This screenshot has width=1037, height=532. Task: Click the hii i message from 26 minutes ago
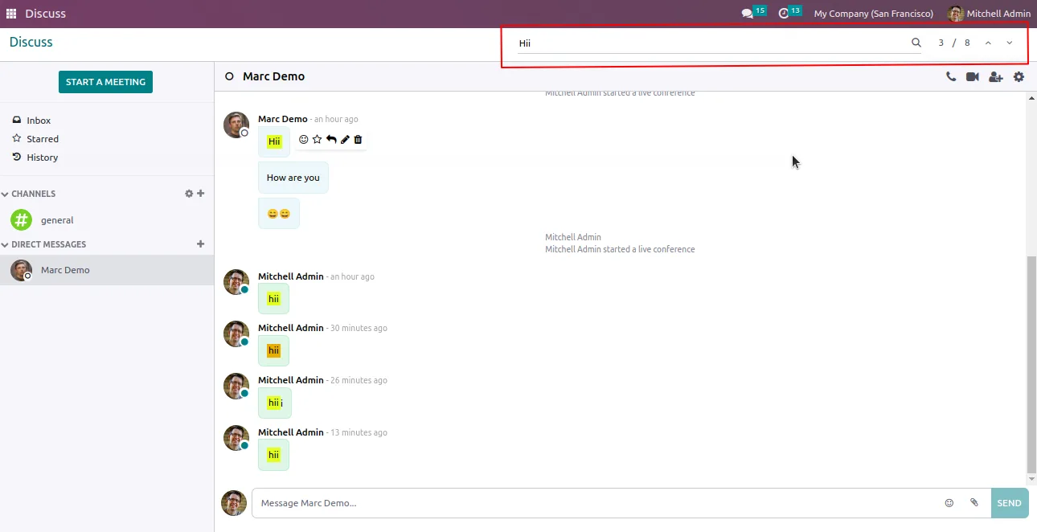click(x=275, y=403)
